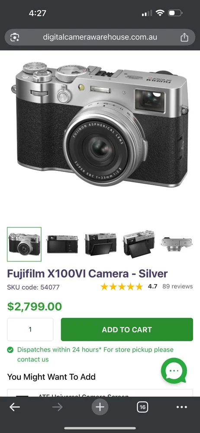Tap the main Fujifilm X100VI product image
This screenshot has height=433, width=200.
100,124
